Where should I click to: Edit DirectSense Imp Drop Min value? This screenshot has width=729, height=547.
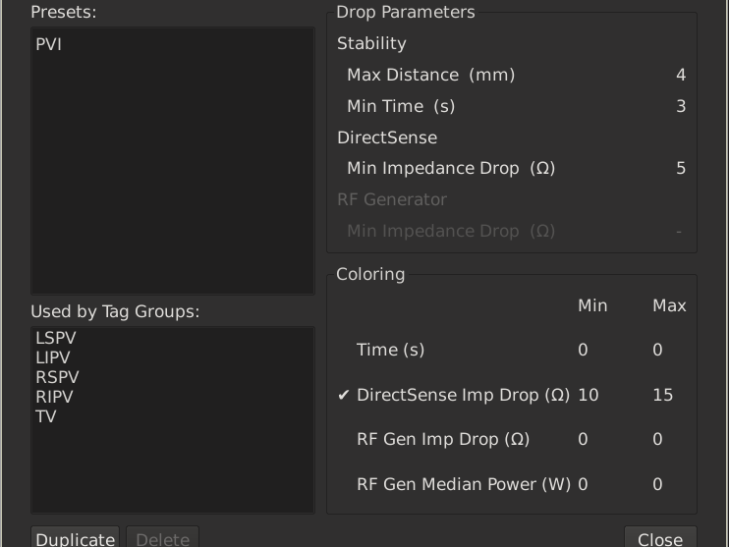coord(589,395)
